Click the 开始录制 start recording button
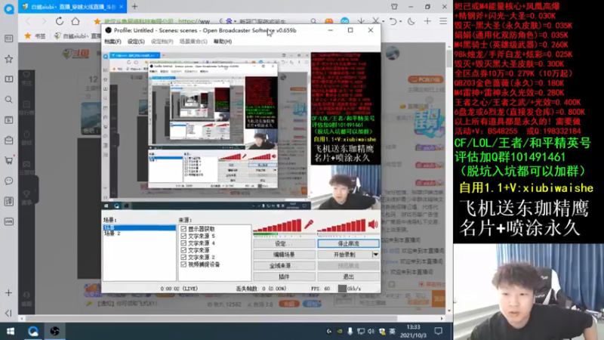 tap(345, 255)
